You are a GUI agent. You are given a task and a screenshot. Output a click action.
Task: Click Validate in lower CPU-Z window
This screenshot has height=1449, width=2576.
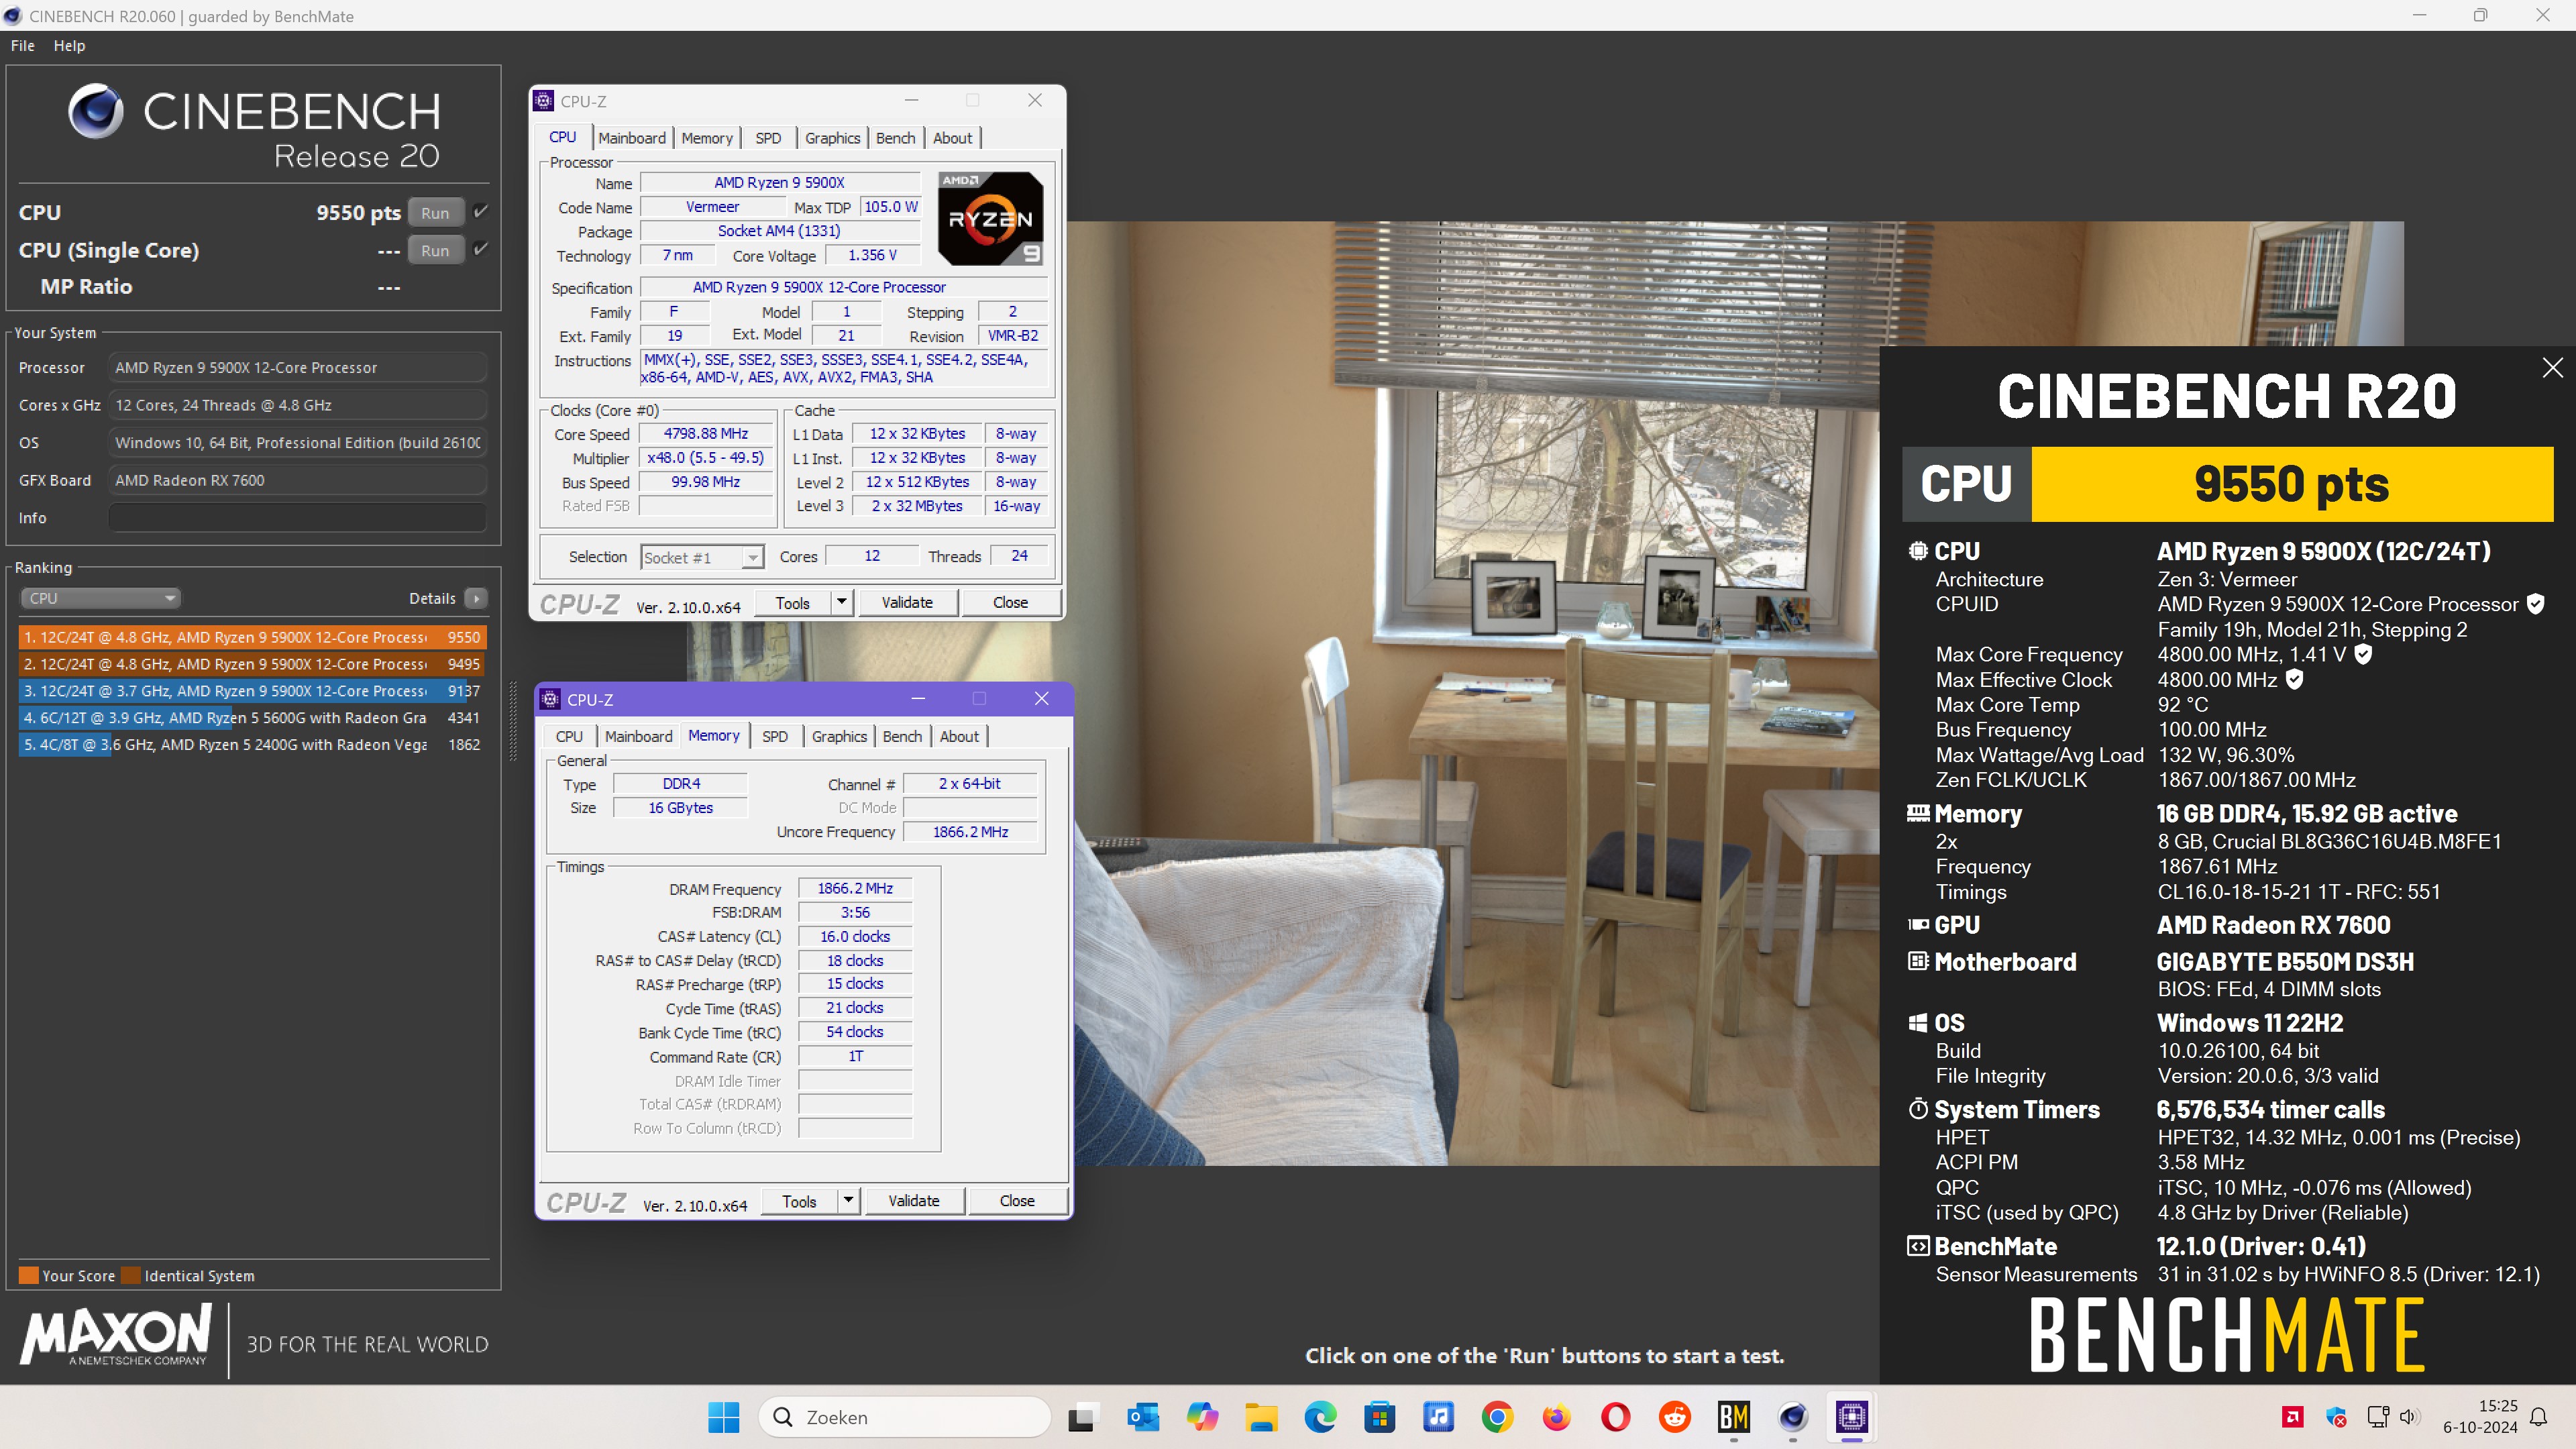(914, 1200)
